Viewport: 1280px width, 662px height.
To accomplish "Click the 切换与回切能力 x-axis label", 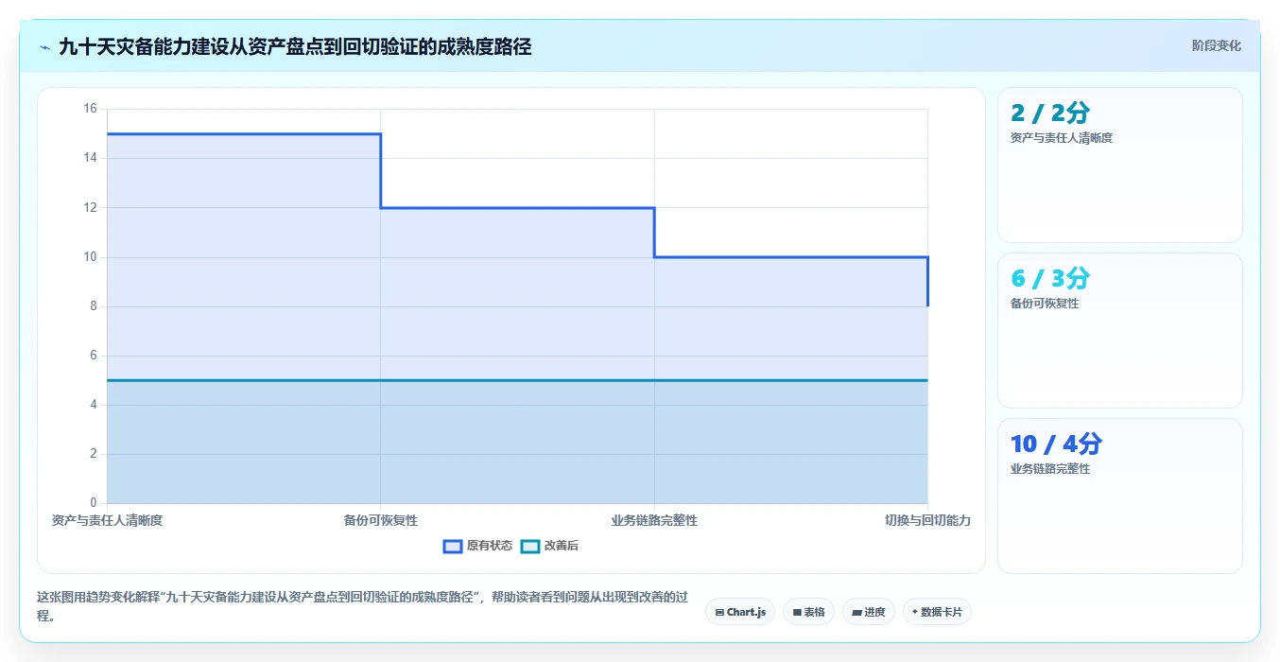I will point(927,520).
